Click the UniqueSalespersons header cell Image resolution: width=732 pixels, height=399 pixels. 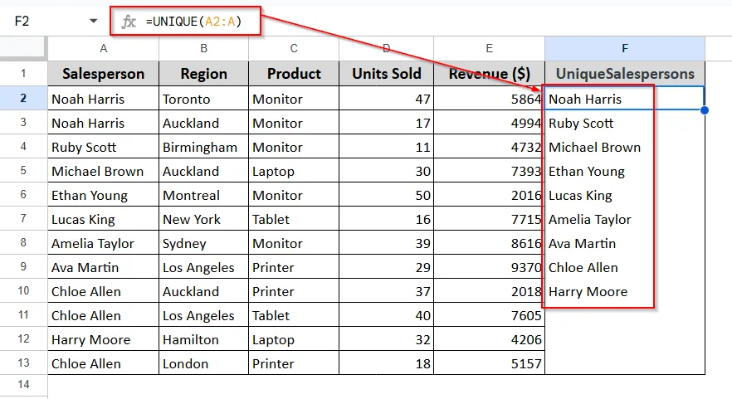[625, 74]
